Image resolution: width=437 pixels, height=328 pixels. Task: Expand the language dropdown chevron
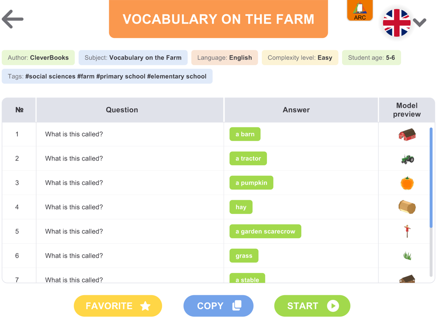click(420, 22)
